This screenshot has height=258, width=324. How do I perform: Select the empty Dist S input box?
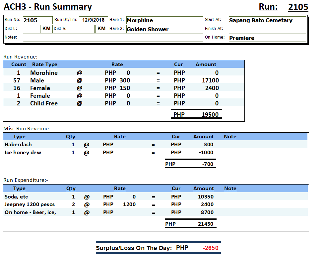tap(87, 29)
